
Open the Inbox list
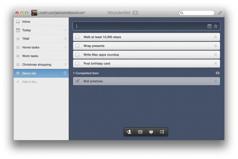tap(26, 21)
